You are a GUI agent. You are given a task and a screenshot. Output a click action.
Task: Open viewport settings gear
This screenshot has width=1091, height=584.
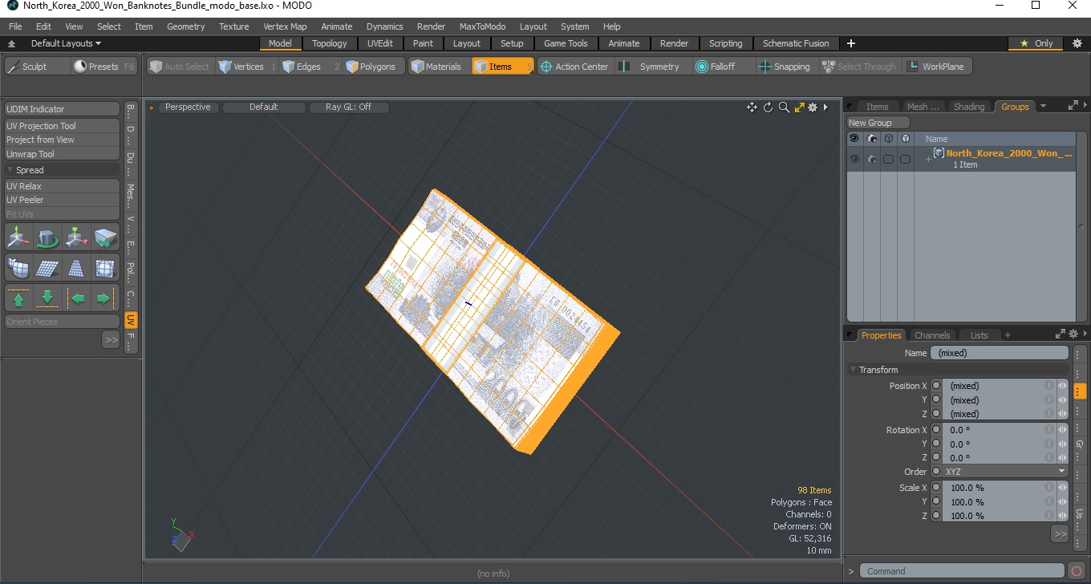813,107
